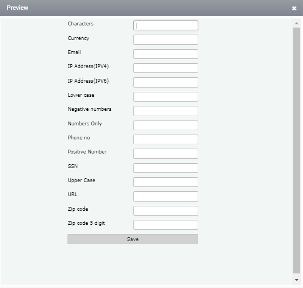Focus the Characters input field
Image resolution: width=303 pixels, height=288 pixels.
tap(166, 25)
